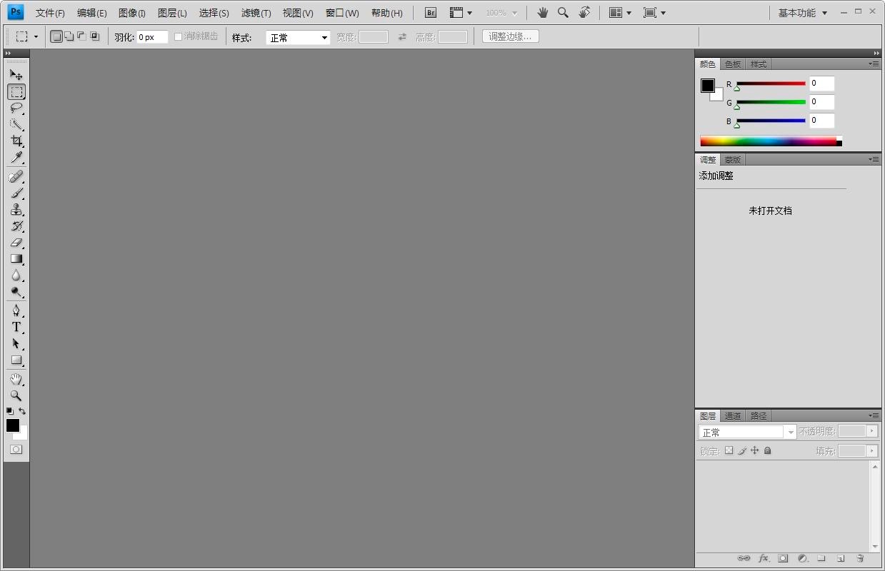The image size is (885, 571).
Task: Select the Brush tool
Action: pyautogui.click(x=16, y=193)
